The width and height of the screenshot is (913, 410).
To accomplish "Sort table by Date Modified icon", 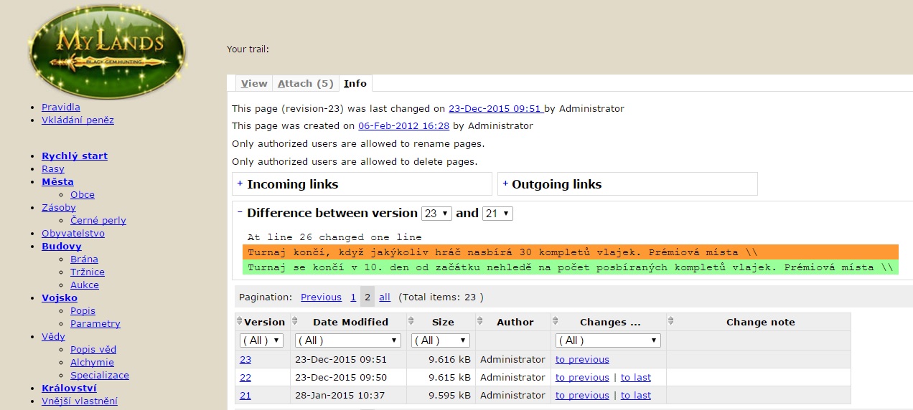I will pos(296,322).
